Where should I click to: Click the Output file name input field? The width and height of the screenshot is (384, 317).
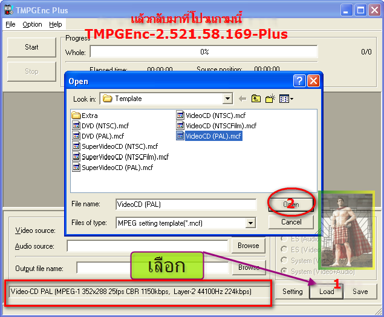pos(152,267)
